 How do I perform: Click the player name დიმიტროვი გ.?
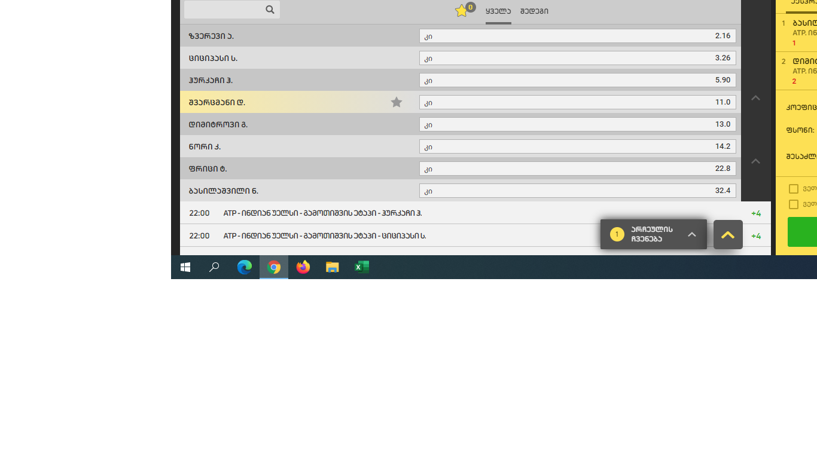pyautogui.click(x=218, y=124)
